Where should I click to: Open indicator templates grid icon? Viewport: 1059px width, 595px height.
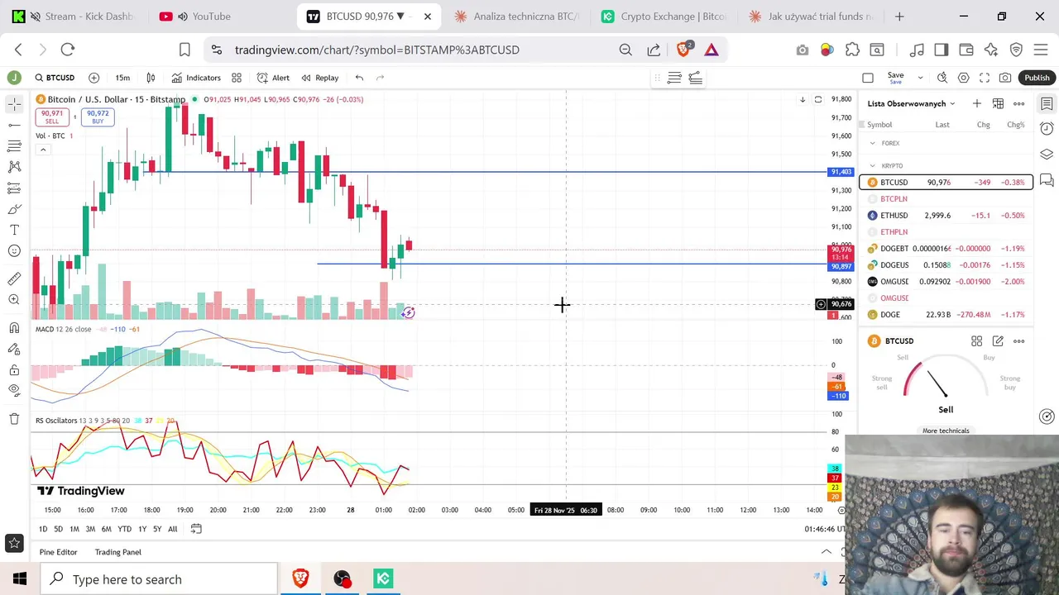click(x=237, y=78)
